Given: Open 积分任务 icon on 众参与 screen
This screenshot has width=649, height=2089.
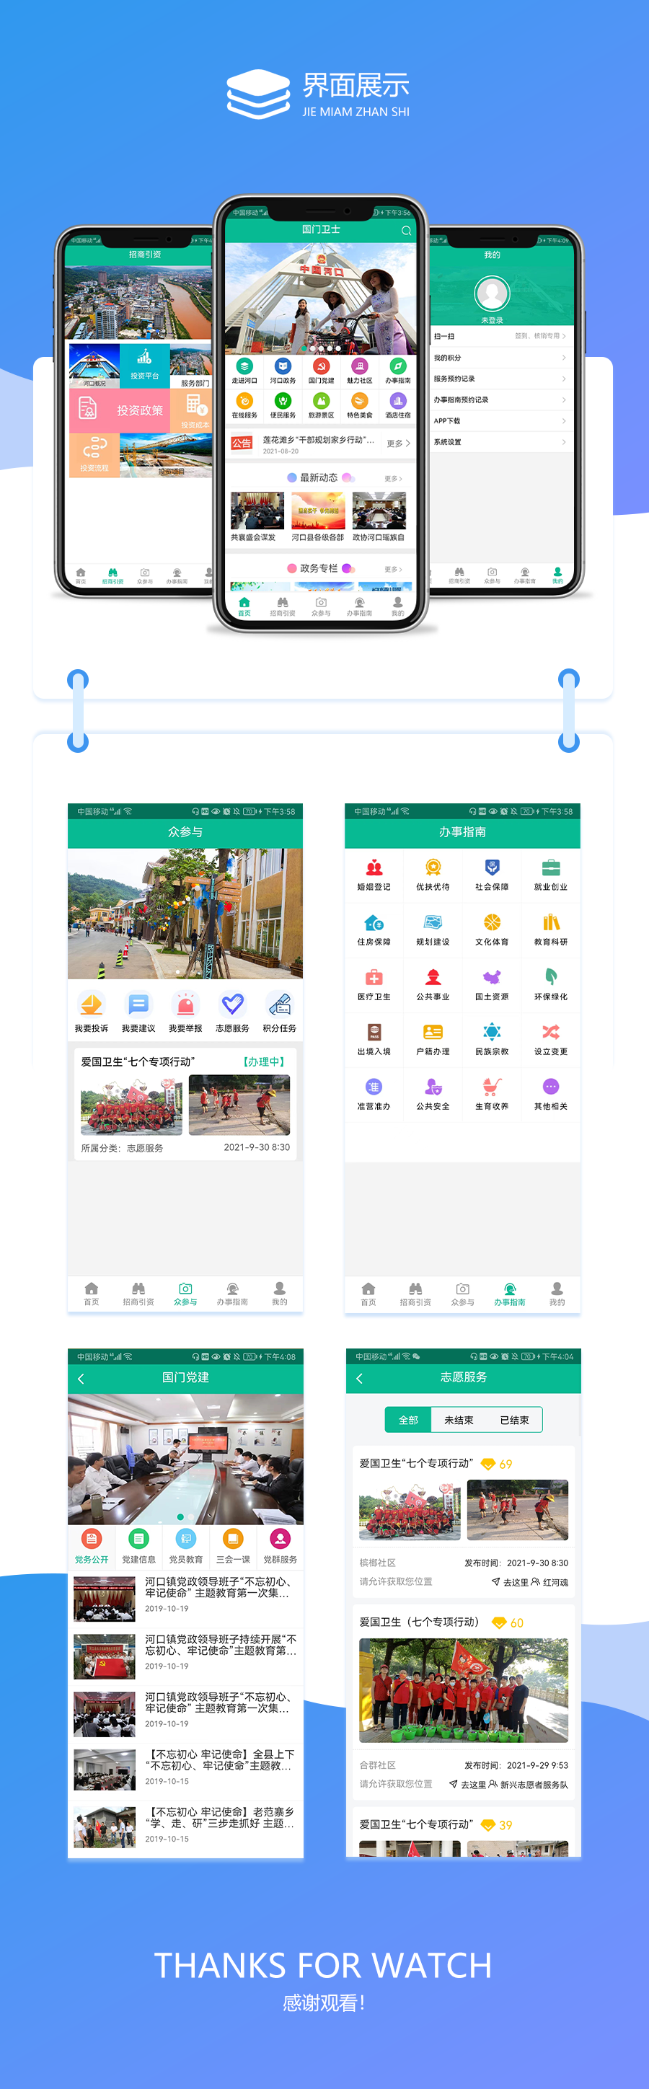Looking at the screenshot, I should pyautogui.click(x=279, y=1010).
